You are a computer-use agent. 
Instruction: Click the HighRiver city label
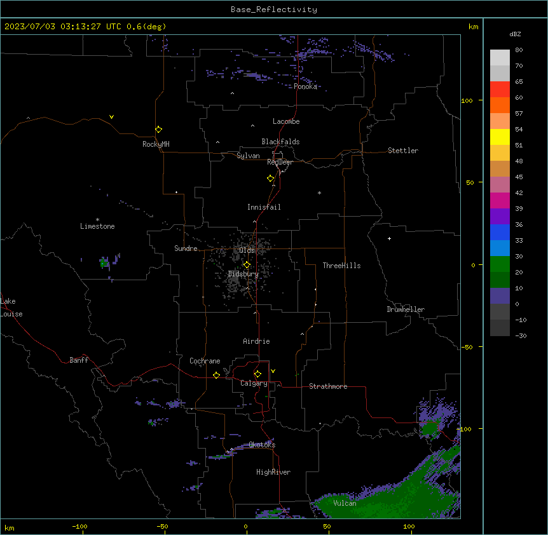(x=273, y=472)
